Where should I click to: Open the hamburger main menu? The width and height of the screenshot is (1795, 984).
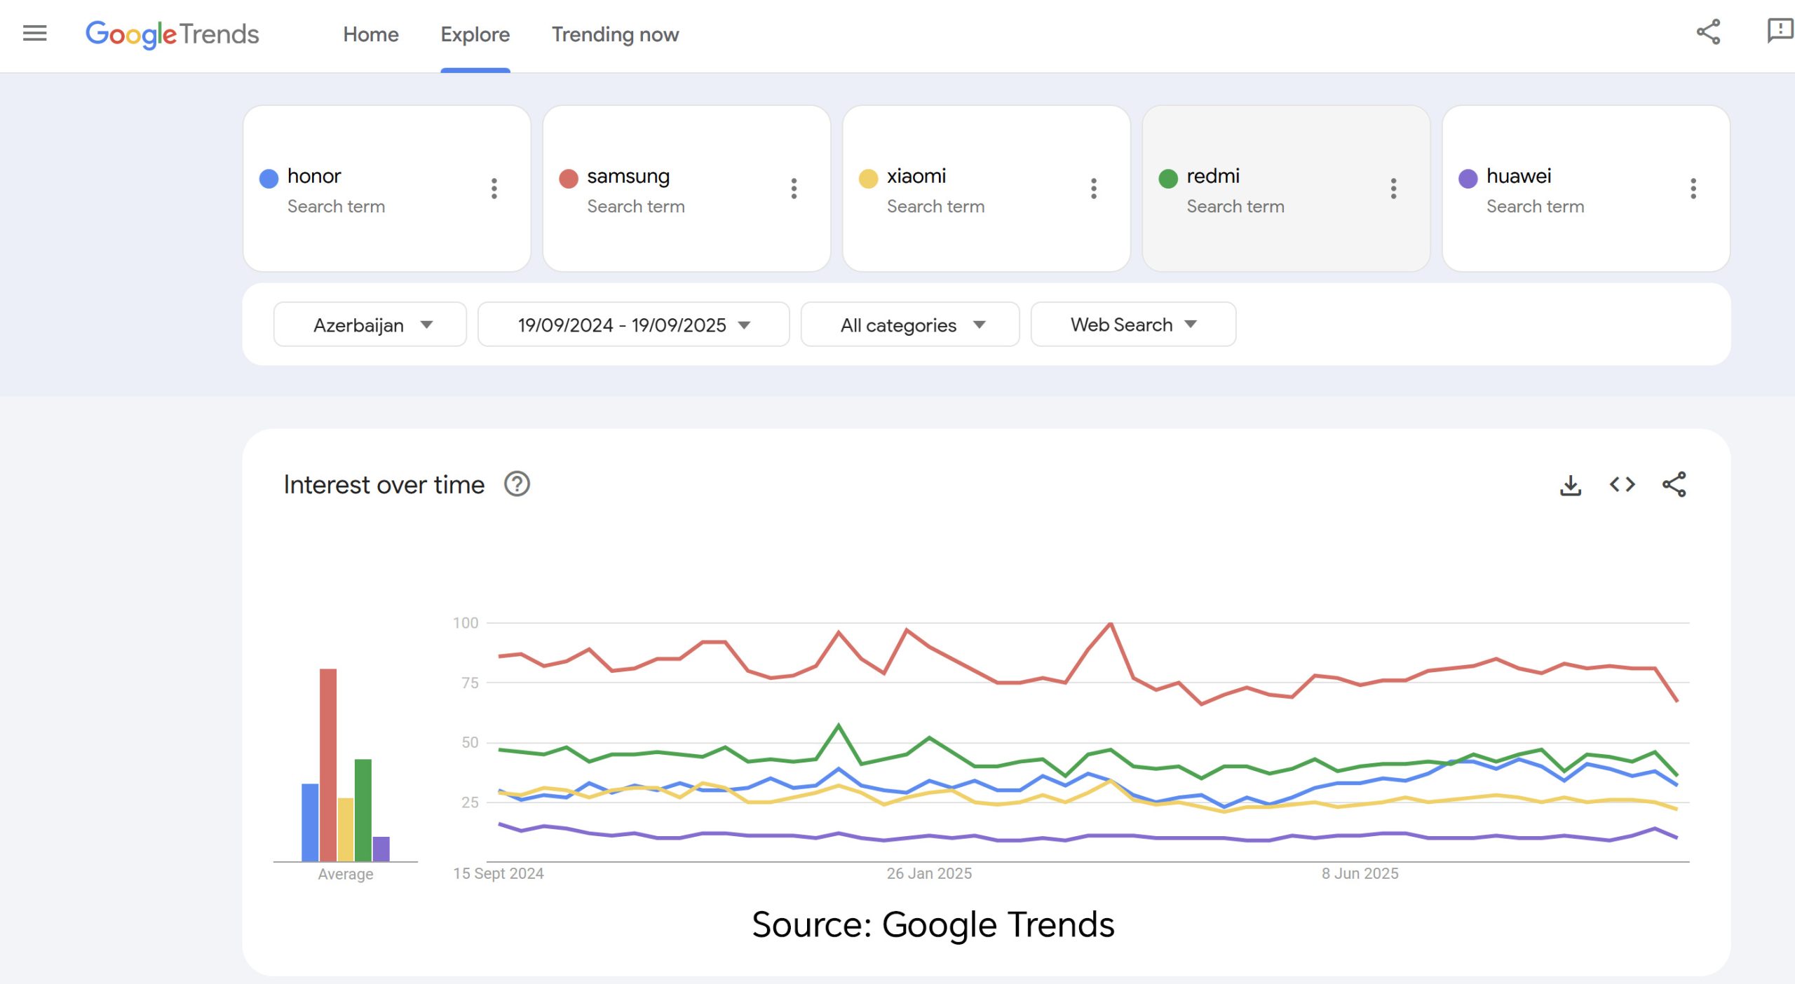pos(34,33)
